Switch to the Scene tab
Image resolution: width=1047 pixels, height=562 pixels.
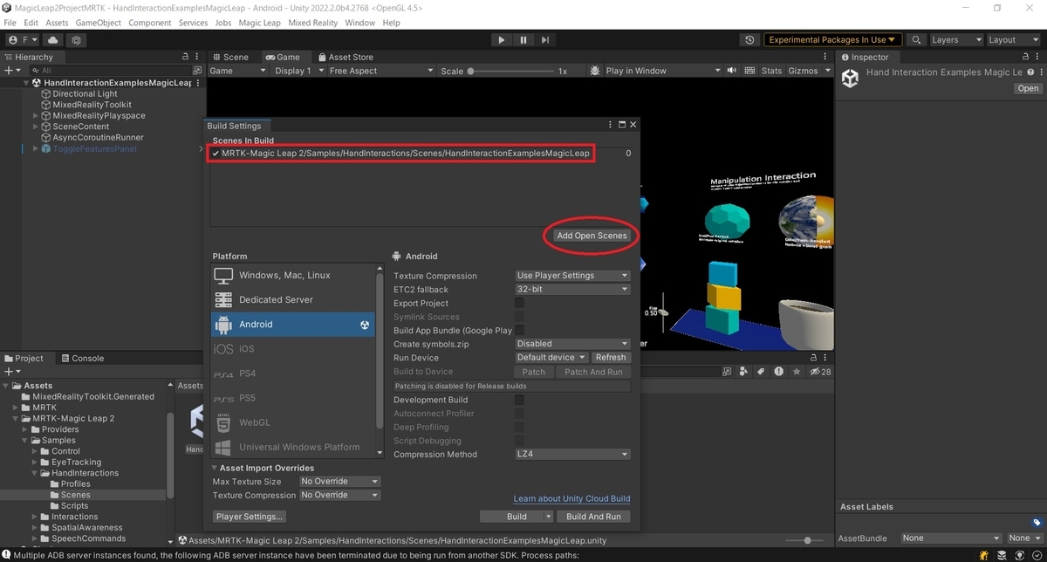(x=229, y=57)
